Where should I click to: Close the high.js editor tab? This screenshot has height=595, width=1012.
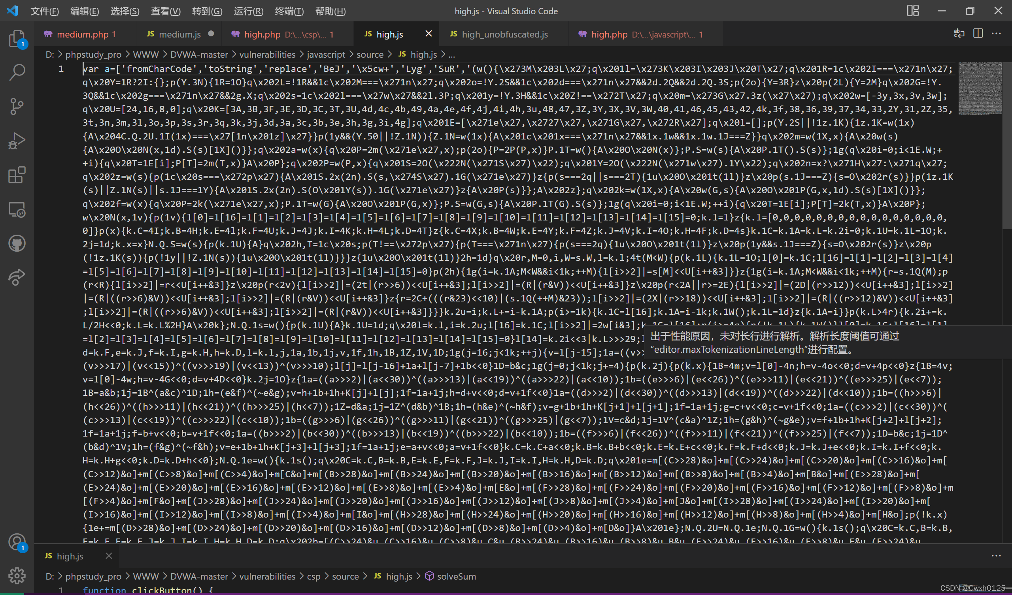coord(429,34)
